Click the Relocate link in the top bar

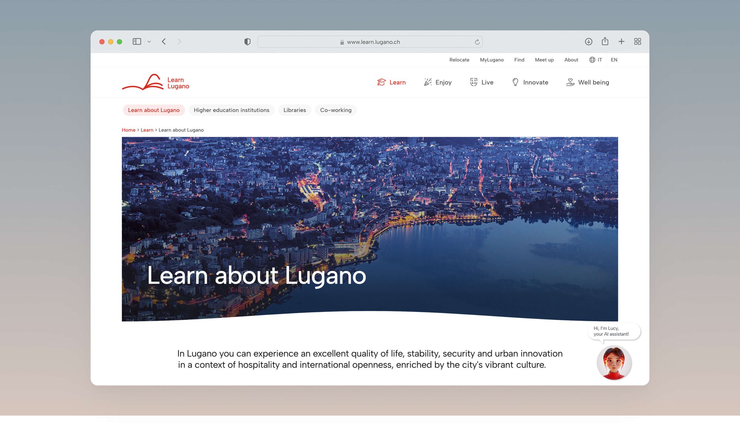[459, 60]
